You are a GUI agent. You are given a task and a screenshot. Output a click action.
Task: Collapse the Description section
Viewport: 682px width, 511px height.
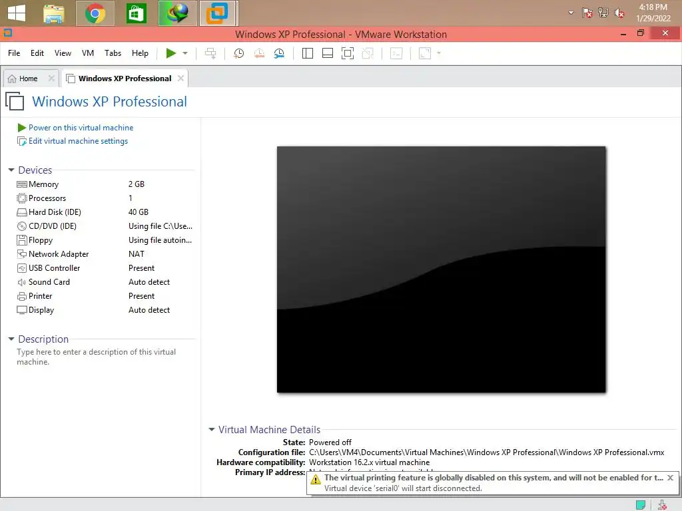tap(11, 339)
